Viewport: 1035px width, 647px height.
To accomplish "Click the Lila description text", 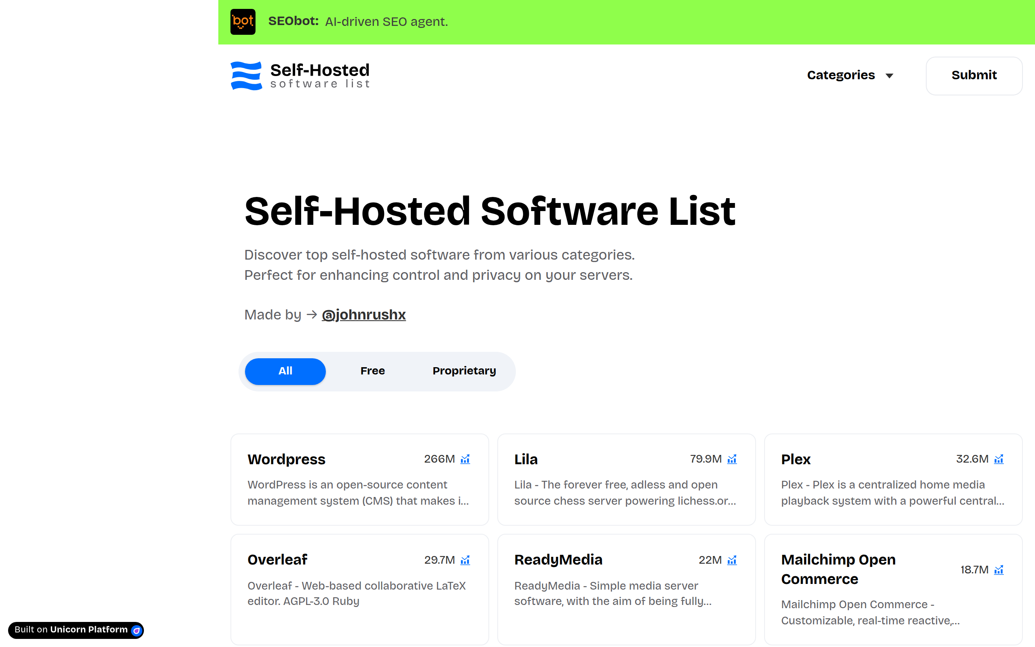I will tap(625, 493).
